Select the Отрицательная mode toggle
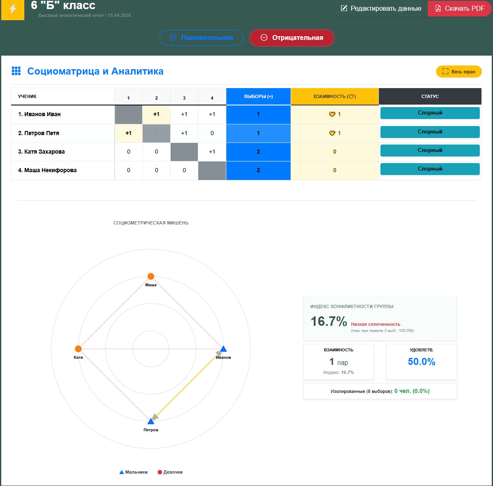The image size is (493, 486). (291, 38)
